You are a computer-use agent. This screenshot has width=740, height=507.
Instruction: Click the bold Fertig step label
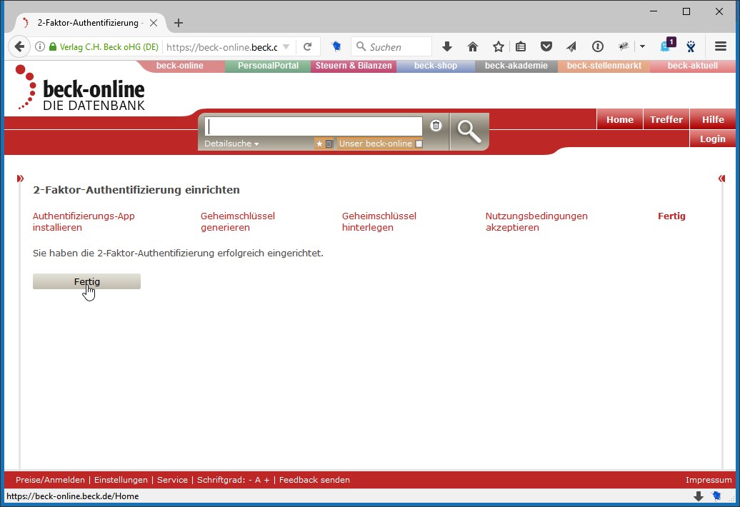pyautogui.click(x=671, y=216)
